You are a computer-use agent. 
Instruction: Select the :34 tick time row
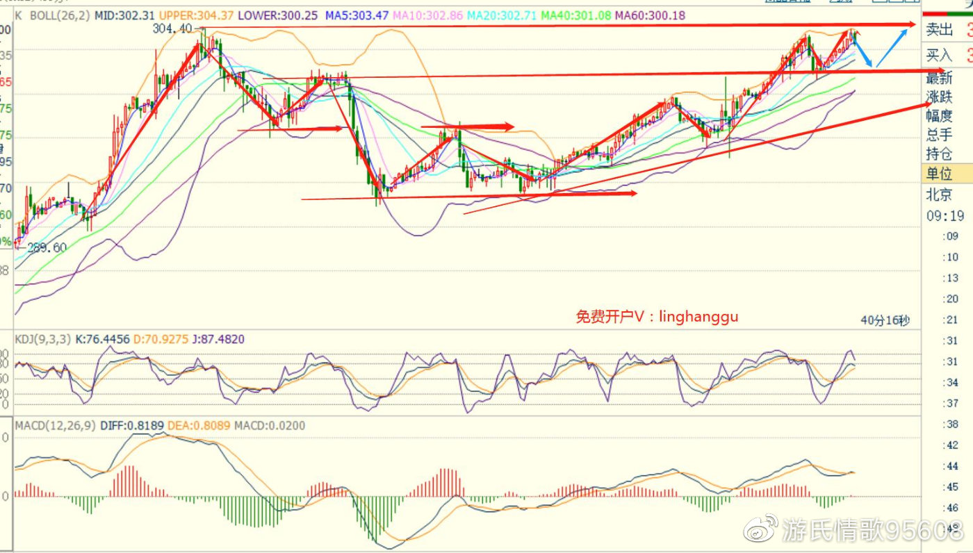(x=951, y=382)
